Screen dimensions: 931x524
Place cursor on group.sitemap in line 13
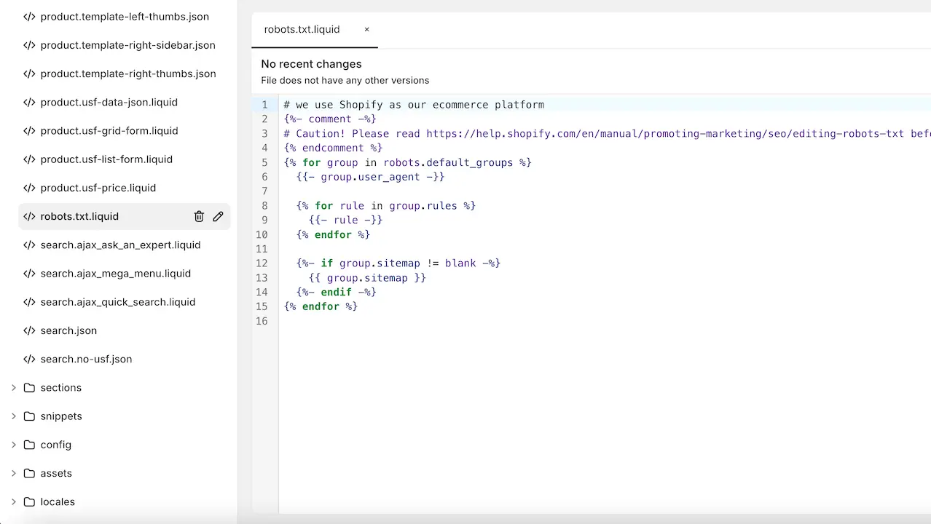(x=369, y=277)
